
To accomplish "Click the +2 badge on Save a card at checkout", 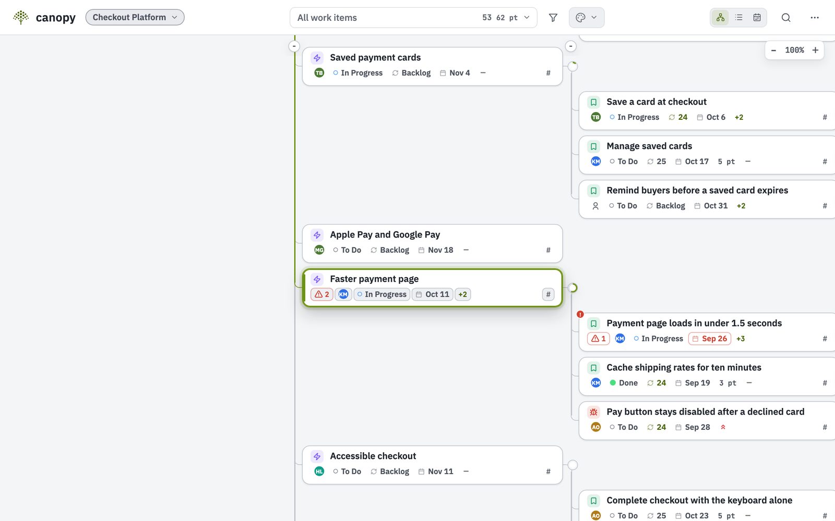I will [x=739, y=117].
